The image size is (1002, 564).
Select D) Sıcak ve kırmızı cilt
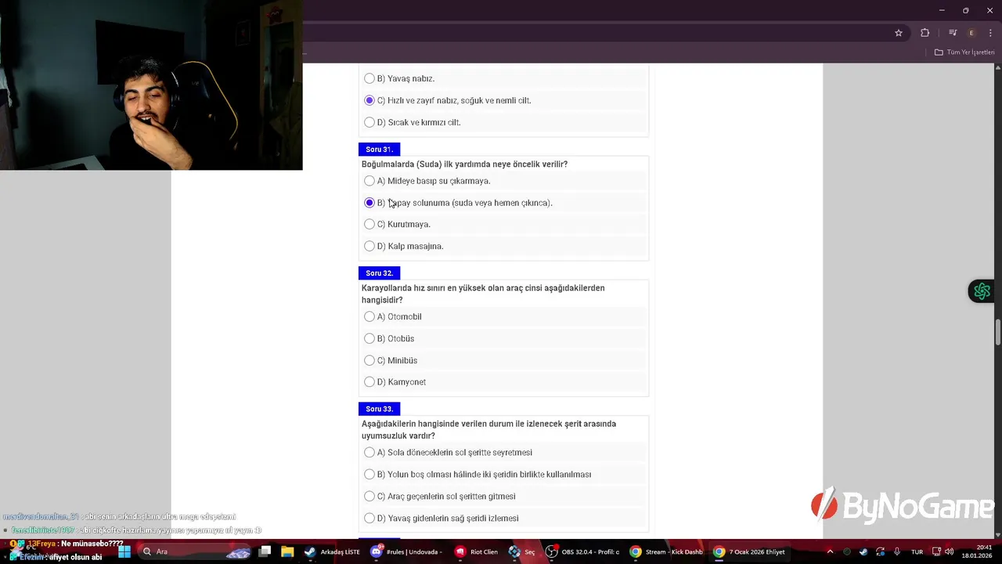pos(369,122)
